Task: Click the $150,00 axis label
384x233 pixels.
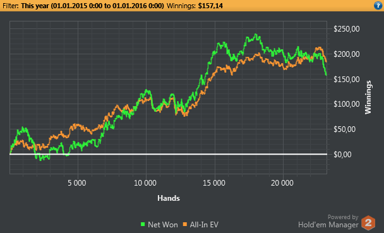Action: pos(346,80)
